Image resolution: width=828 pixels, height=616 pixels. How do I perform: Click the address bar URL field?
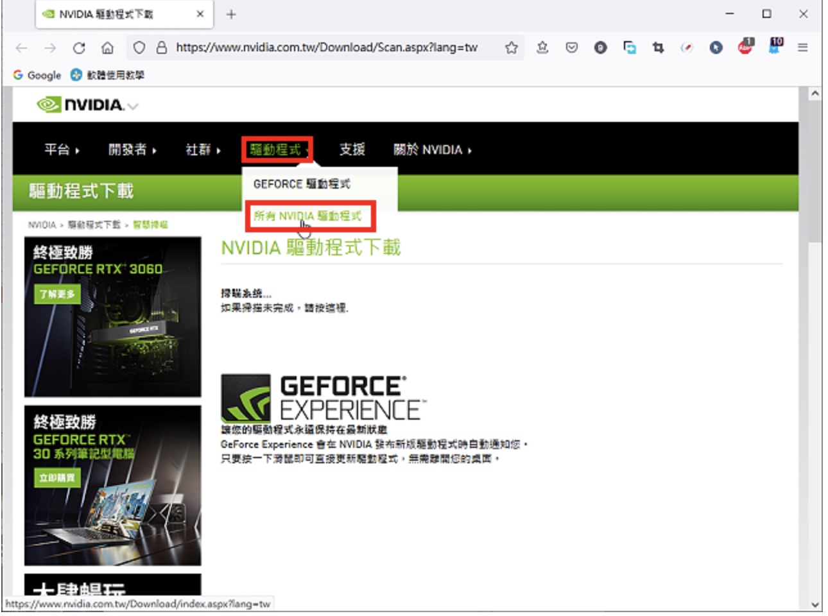click(x=326, y=47)
